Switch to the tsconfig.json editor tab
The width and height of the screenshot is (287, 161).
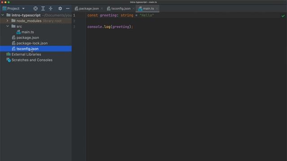coord(121,8)
